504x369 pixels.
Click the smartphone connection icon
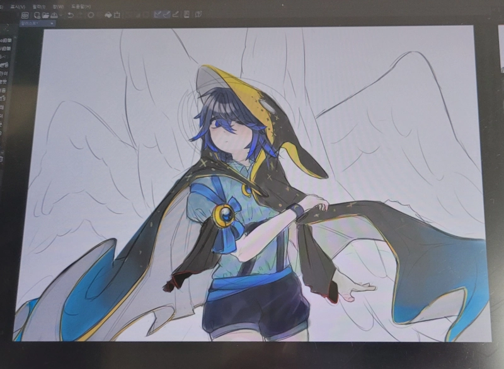186,15
